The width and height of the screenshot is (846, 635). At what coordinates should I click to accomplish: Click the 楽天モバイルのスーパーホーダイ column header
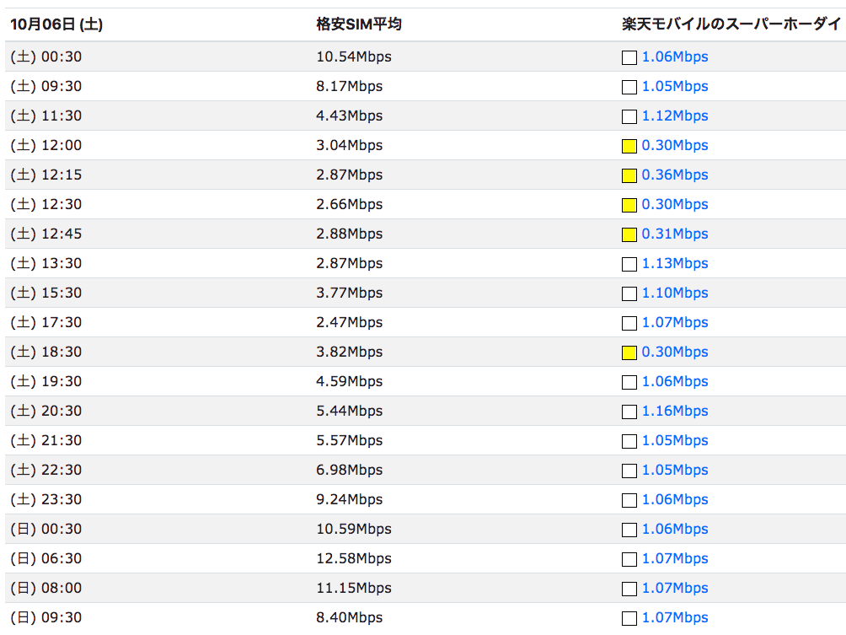(x=731, y=24)
